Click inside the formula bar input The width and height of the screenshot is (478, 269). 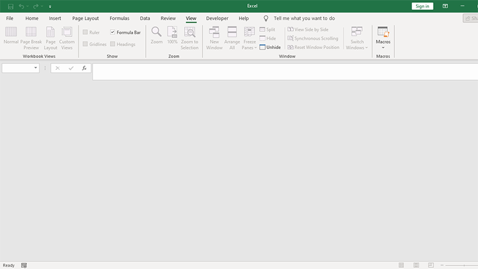pos(285,72)
